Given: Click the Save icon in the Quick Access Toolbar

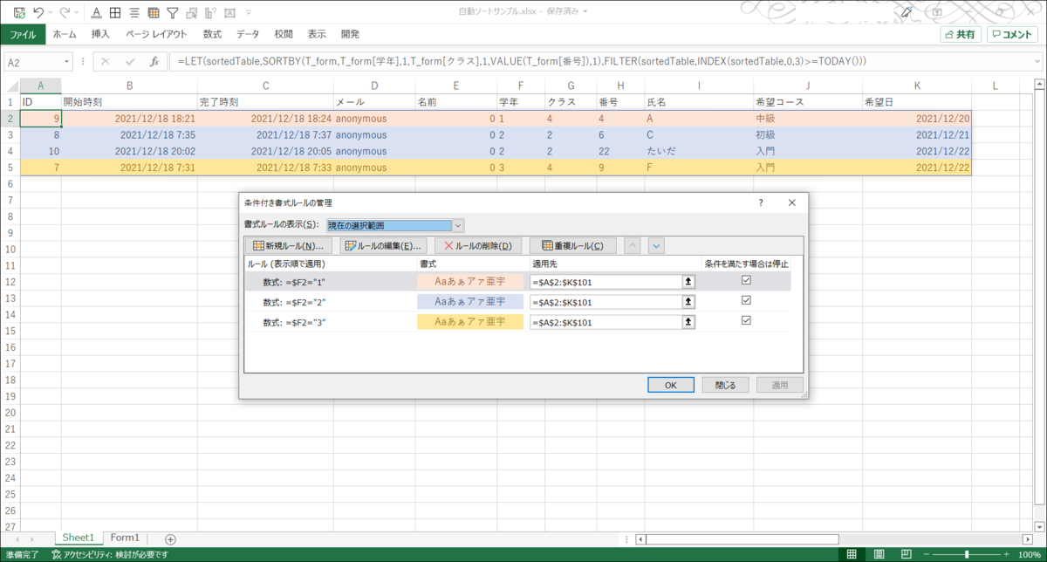Looking at the screenshot, I should (18, 11).
